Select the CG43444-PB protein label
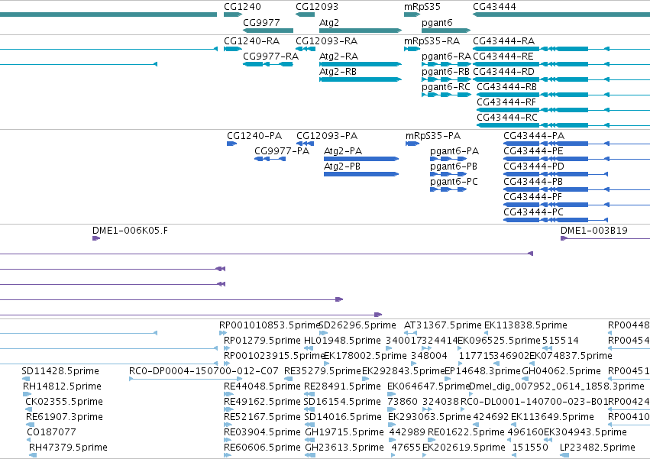This screenshot has width=650, height=459. (x=533, y=182)
